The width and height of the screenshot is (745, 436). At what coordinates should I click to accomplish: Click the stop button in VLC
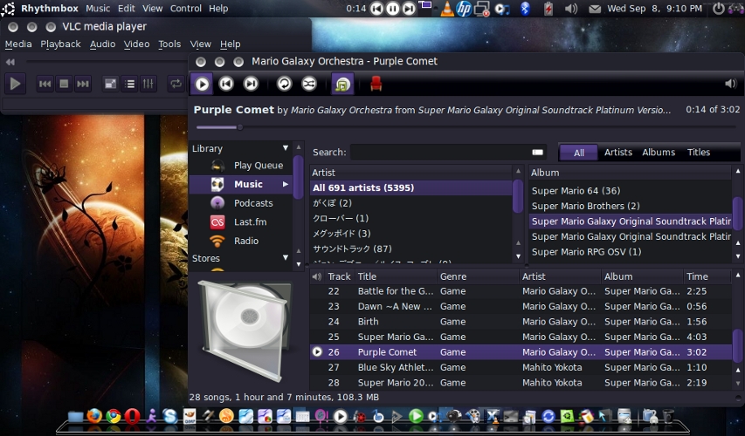coord(64,84)
